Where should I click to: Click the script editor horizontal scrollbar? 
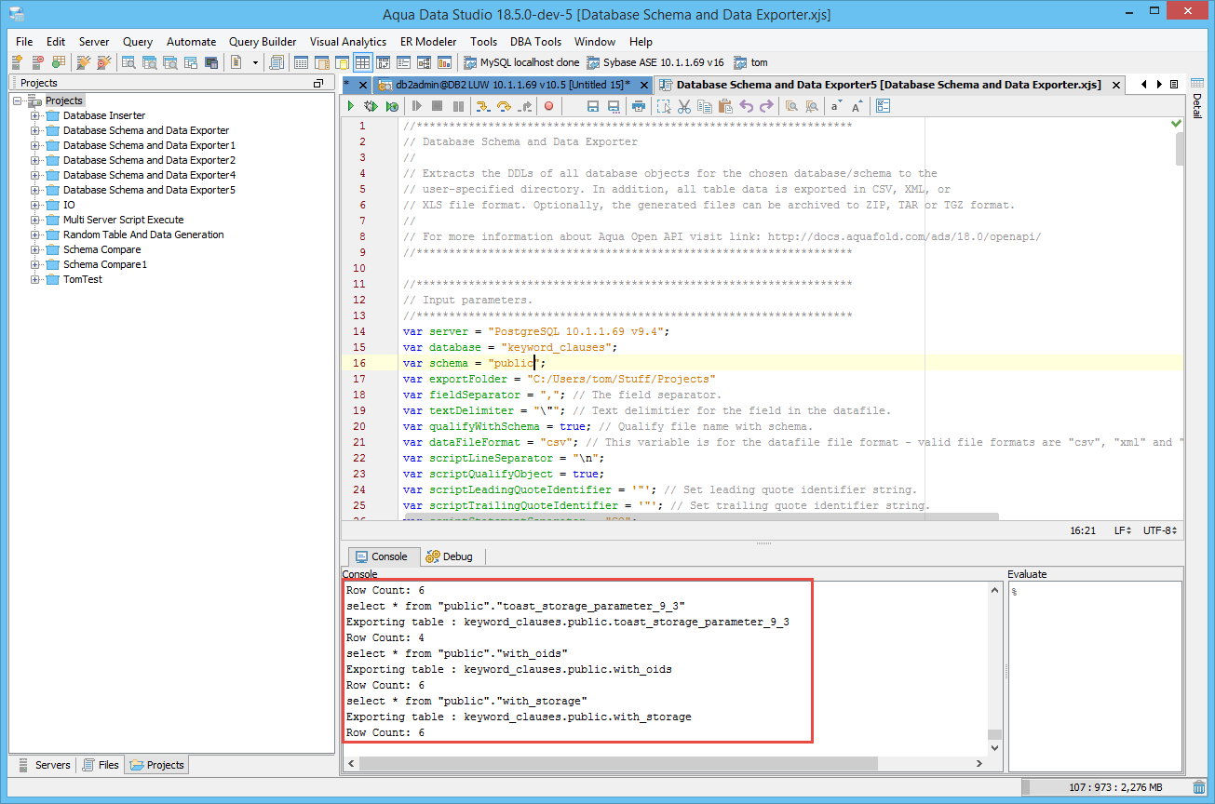click(x=702, y=516)
